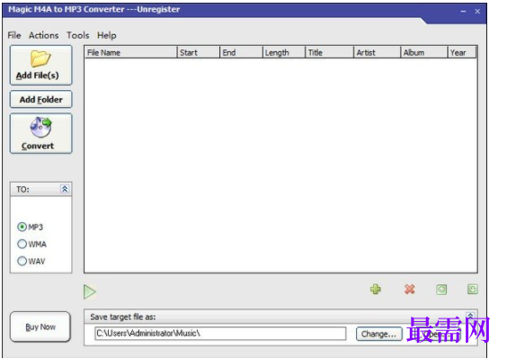Open the Tools menu
The height and width of the screenshot is (358, 507).
77,35
